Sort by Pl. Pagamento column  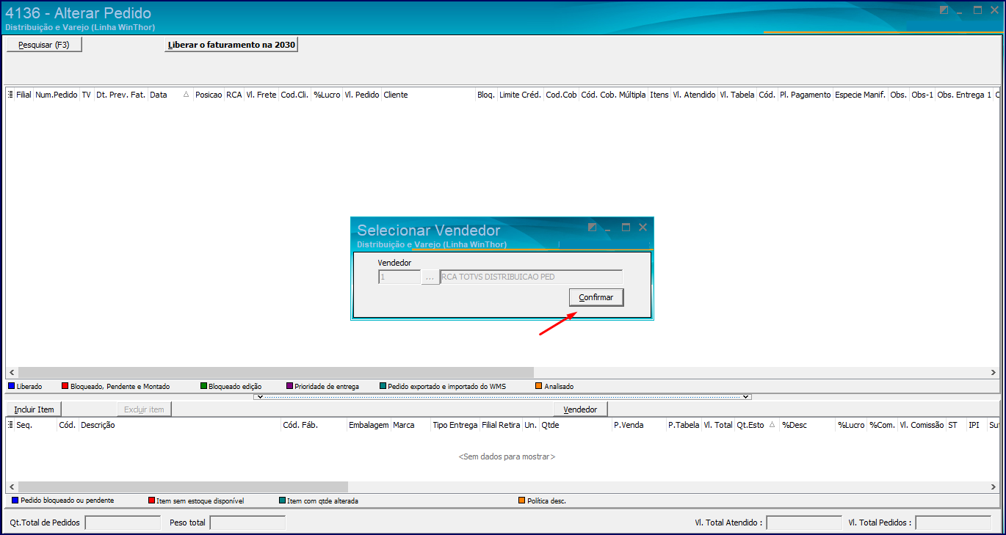tap(805, 95)
